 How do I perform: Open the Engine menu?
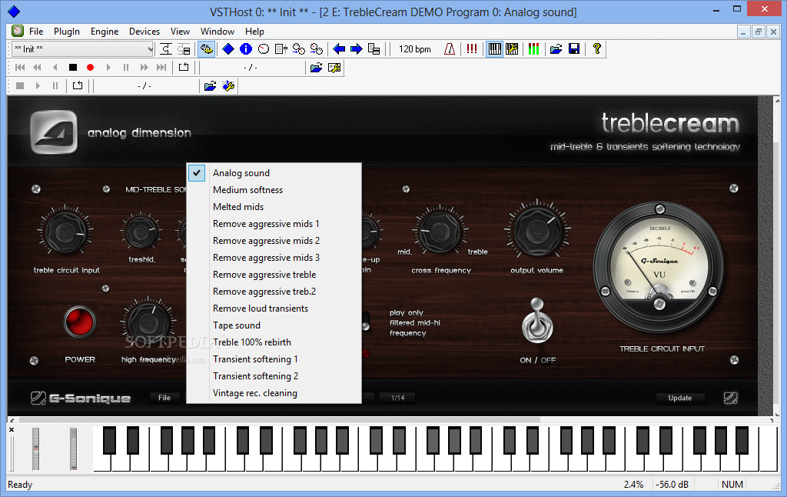pyautogui.click(x=105, y=31)
